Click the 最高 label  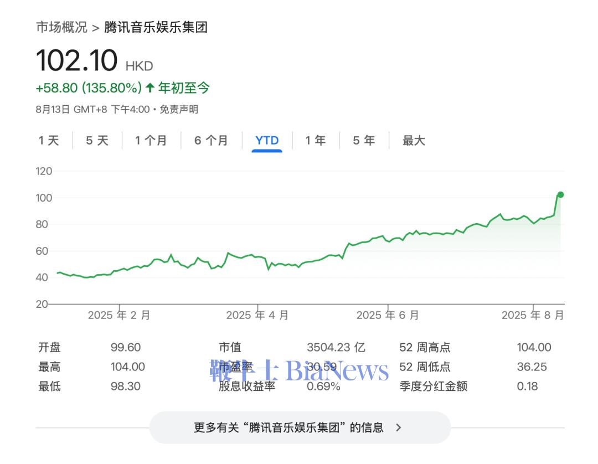coord(50,367)
